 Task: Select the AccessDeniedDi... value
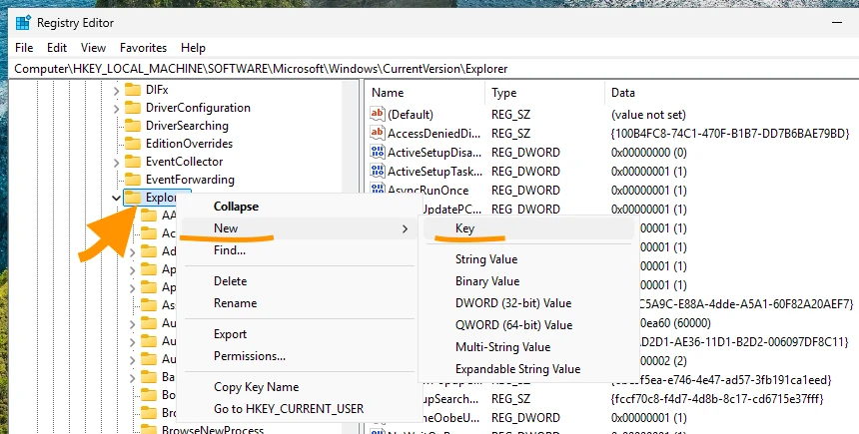[434, 134]
